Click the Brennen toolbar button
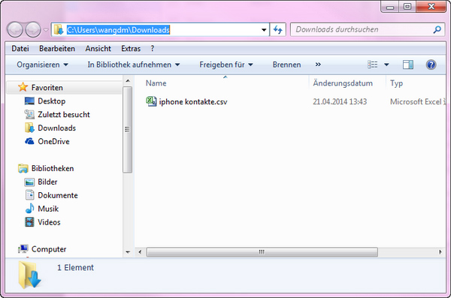The height and width of the screenshot is (298, 451). (287, 65)
